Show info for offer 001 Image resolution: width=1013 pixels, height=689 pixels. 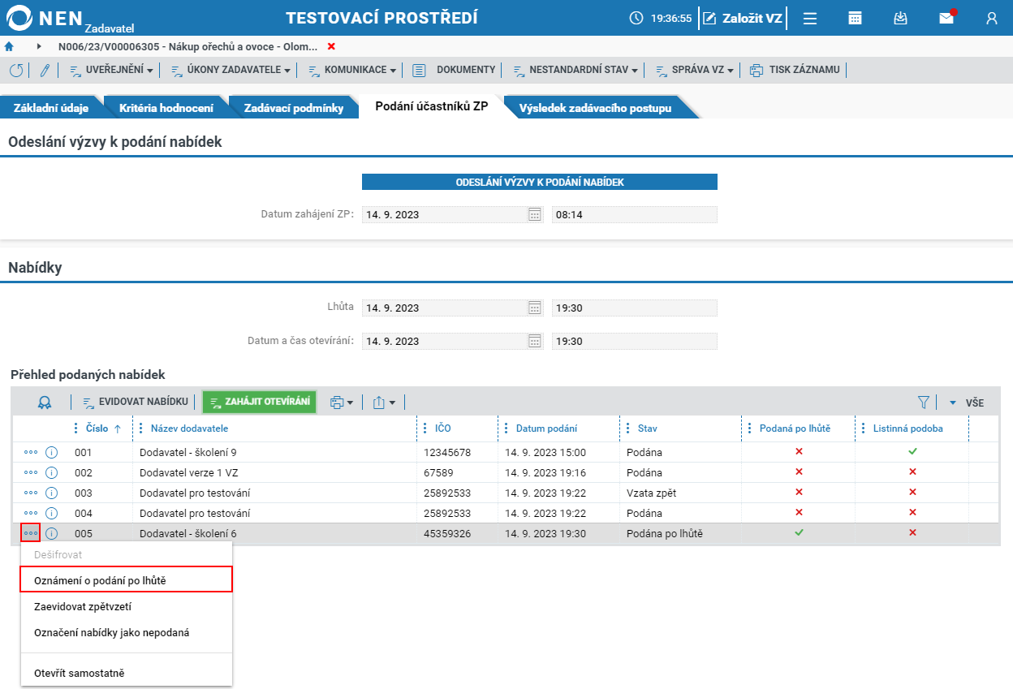pos(51,452)
